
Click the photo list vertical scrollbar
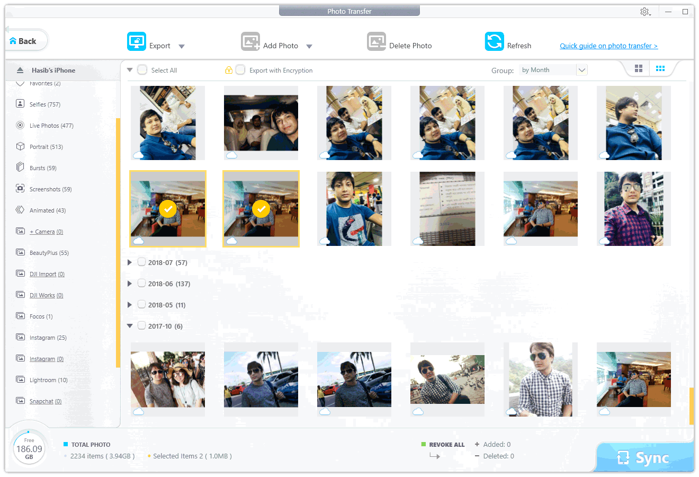691,405
